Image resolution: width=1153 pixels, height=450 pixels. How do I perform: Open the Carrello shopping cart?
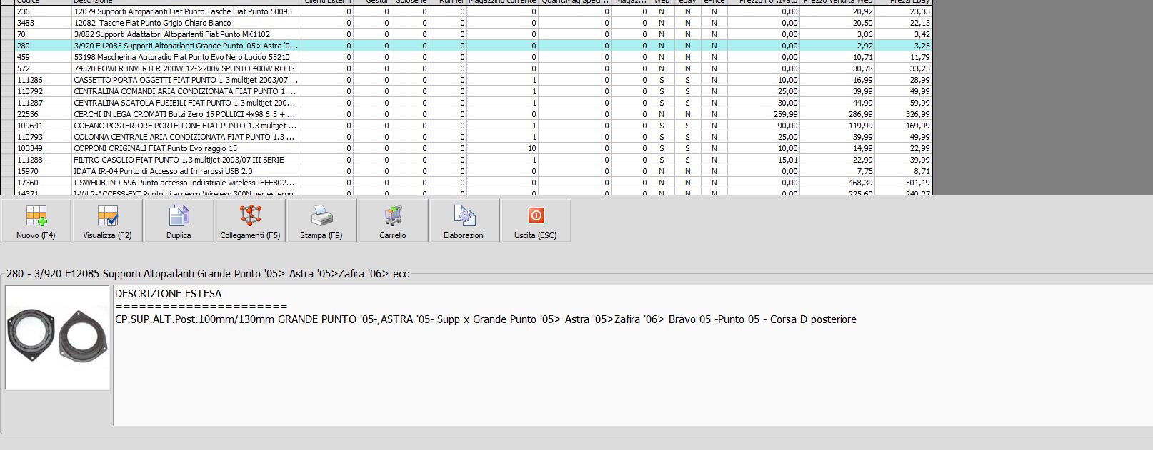pyautogui.click(x=393, y=220)
